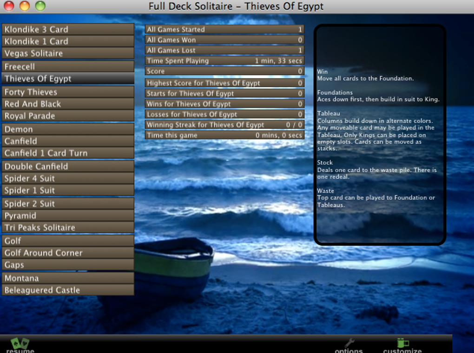Click the All Games Won row
Image resolution: width=474 pixels, height=353 pixels.
[224, 40]
